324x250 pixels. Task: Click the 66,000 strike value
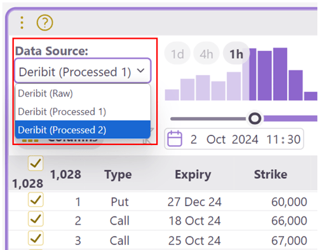pyautogui.click(x=289, y=221)
